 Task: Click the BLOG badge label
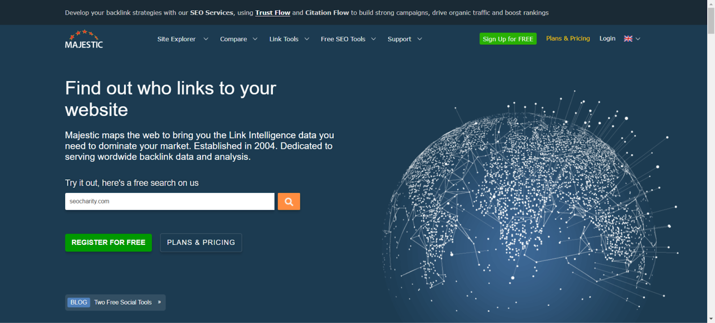[x=79, y=302]
